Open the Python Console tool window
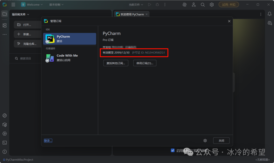274x163 pixels. point(5,116)
